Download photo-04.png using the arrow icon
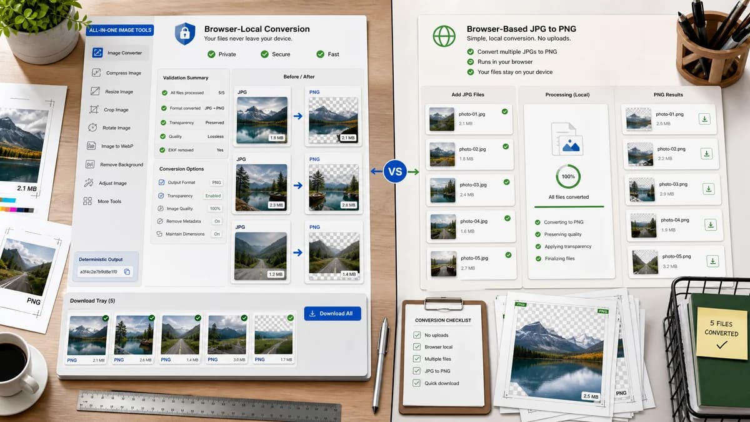750x422 pixels. 711,224
